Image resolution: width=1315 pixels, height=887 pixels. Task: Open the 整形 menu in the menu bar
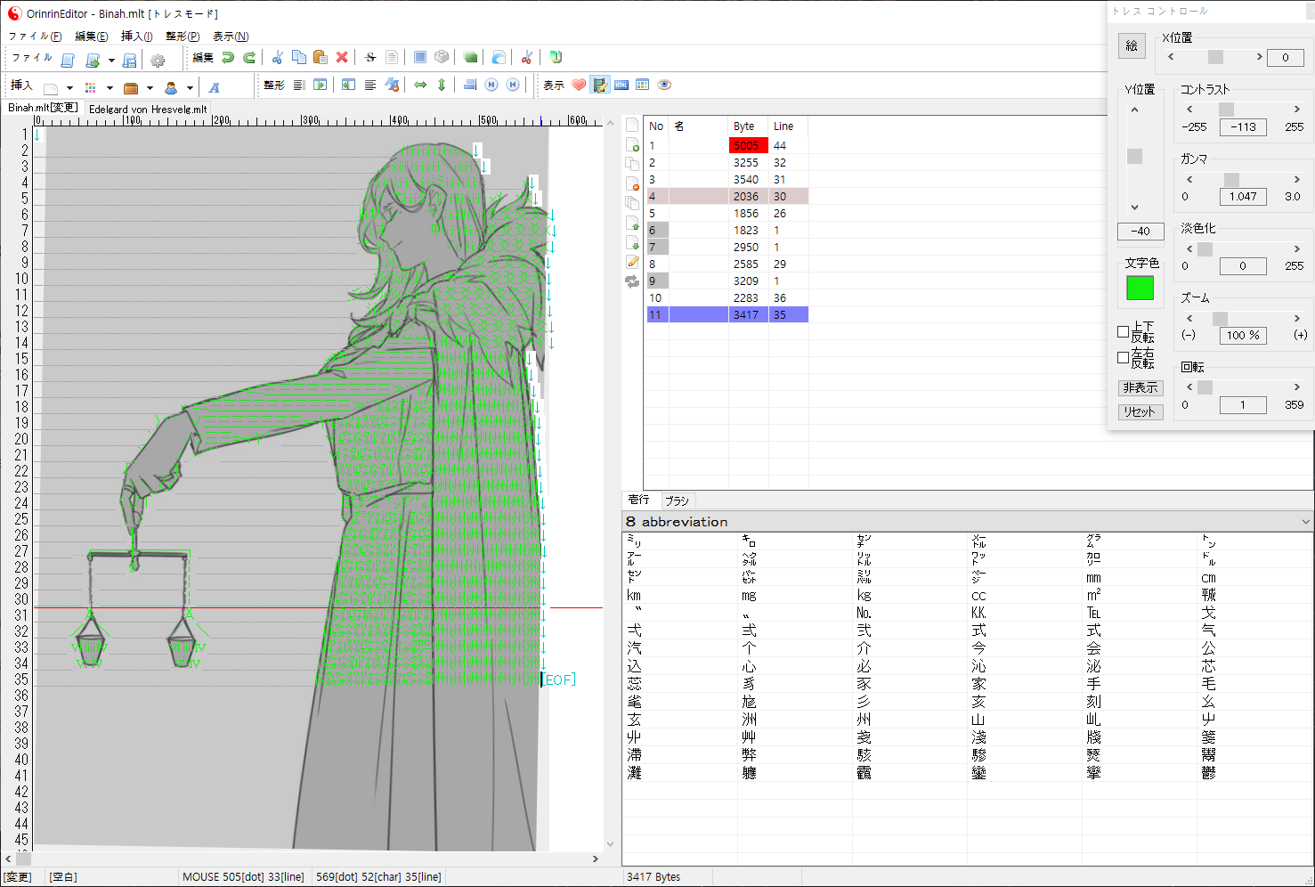183,37
